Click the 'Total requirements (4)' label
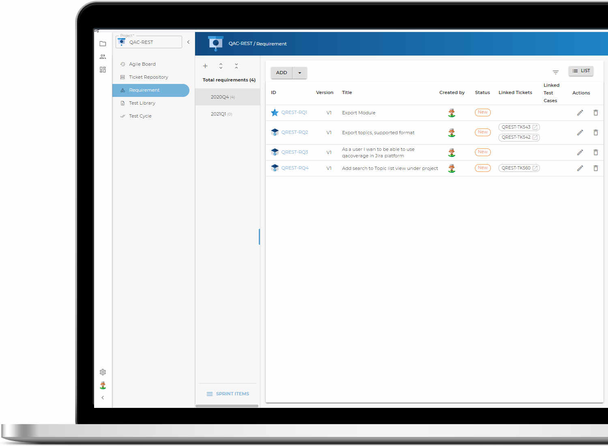The width and height of the screenshot is (608, 446). tap(229, 80)
